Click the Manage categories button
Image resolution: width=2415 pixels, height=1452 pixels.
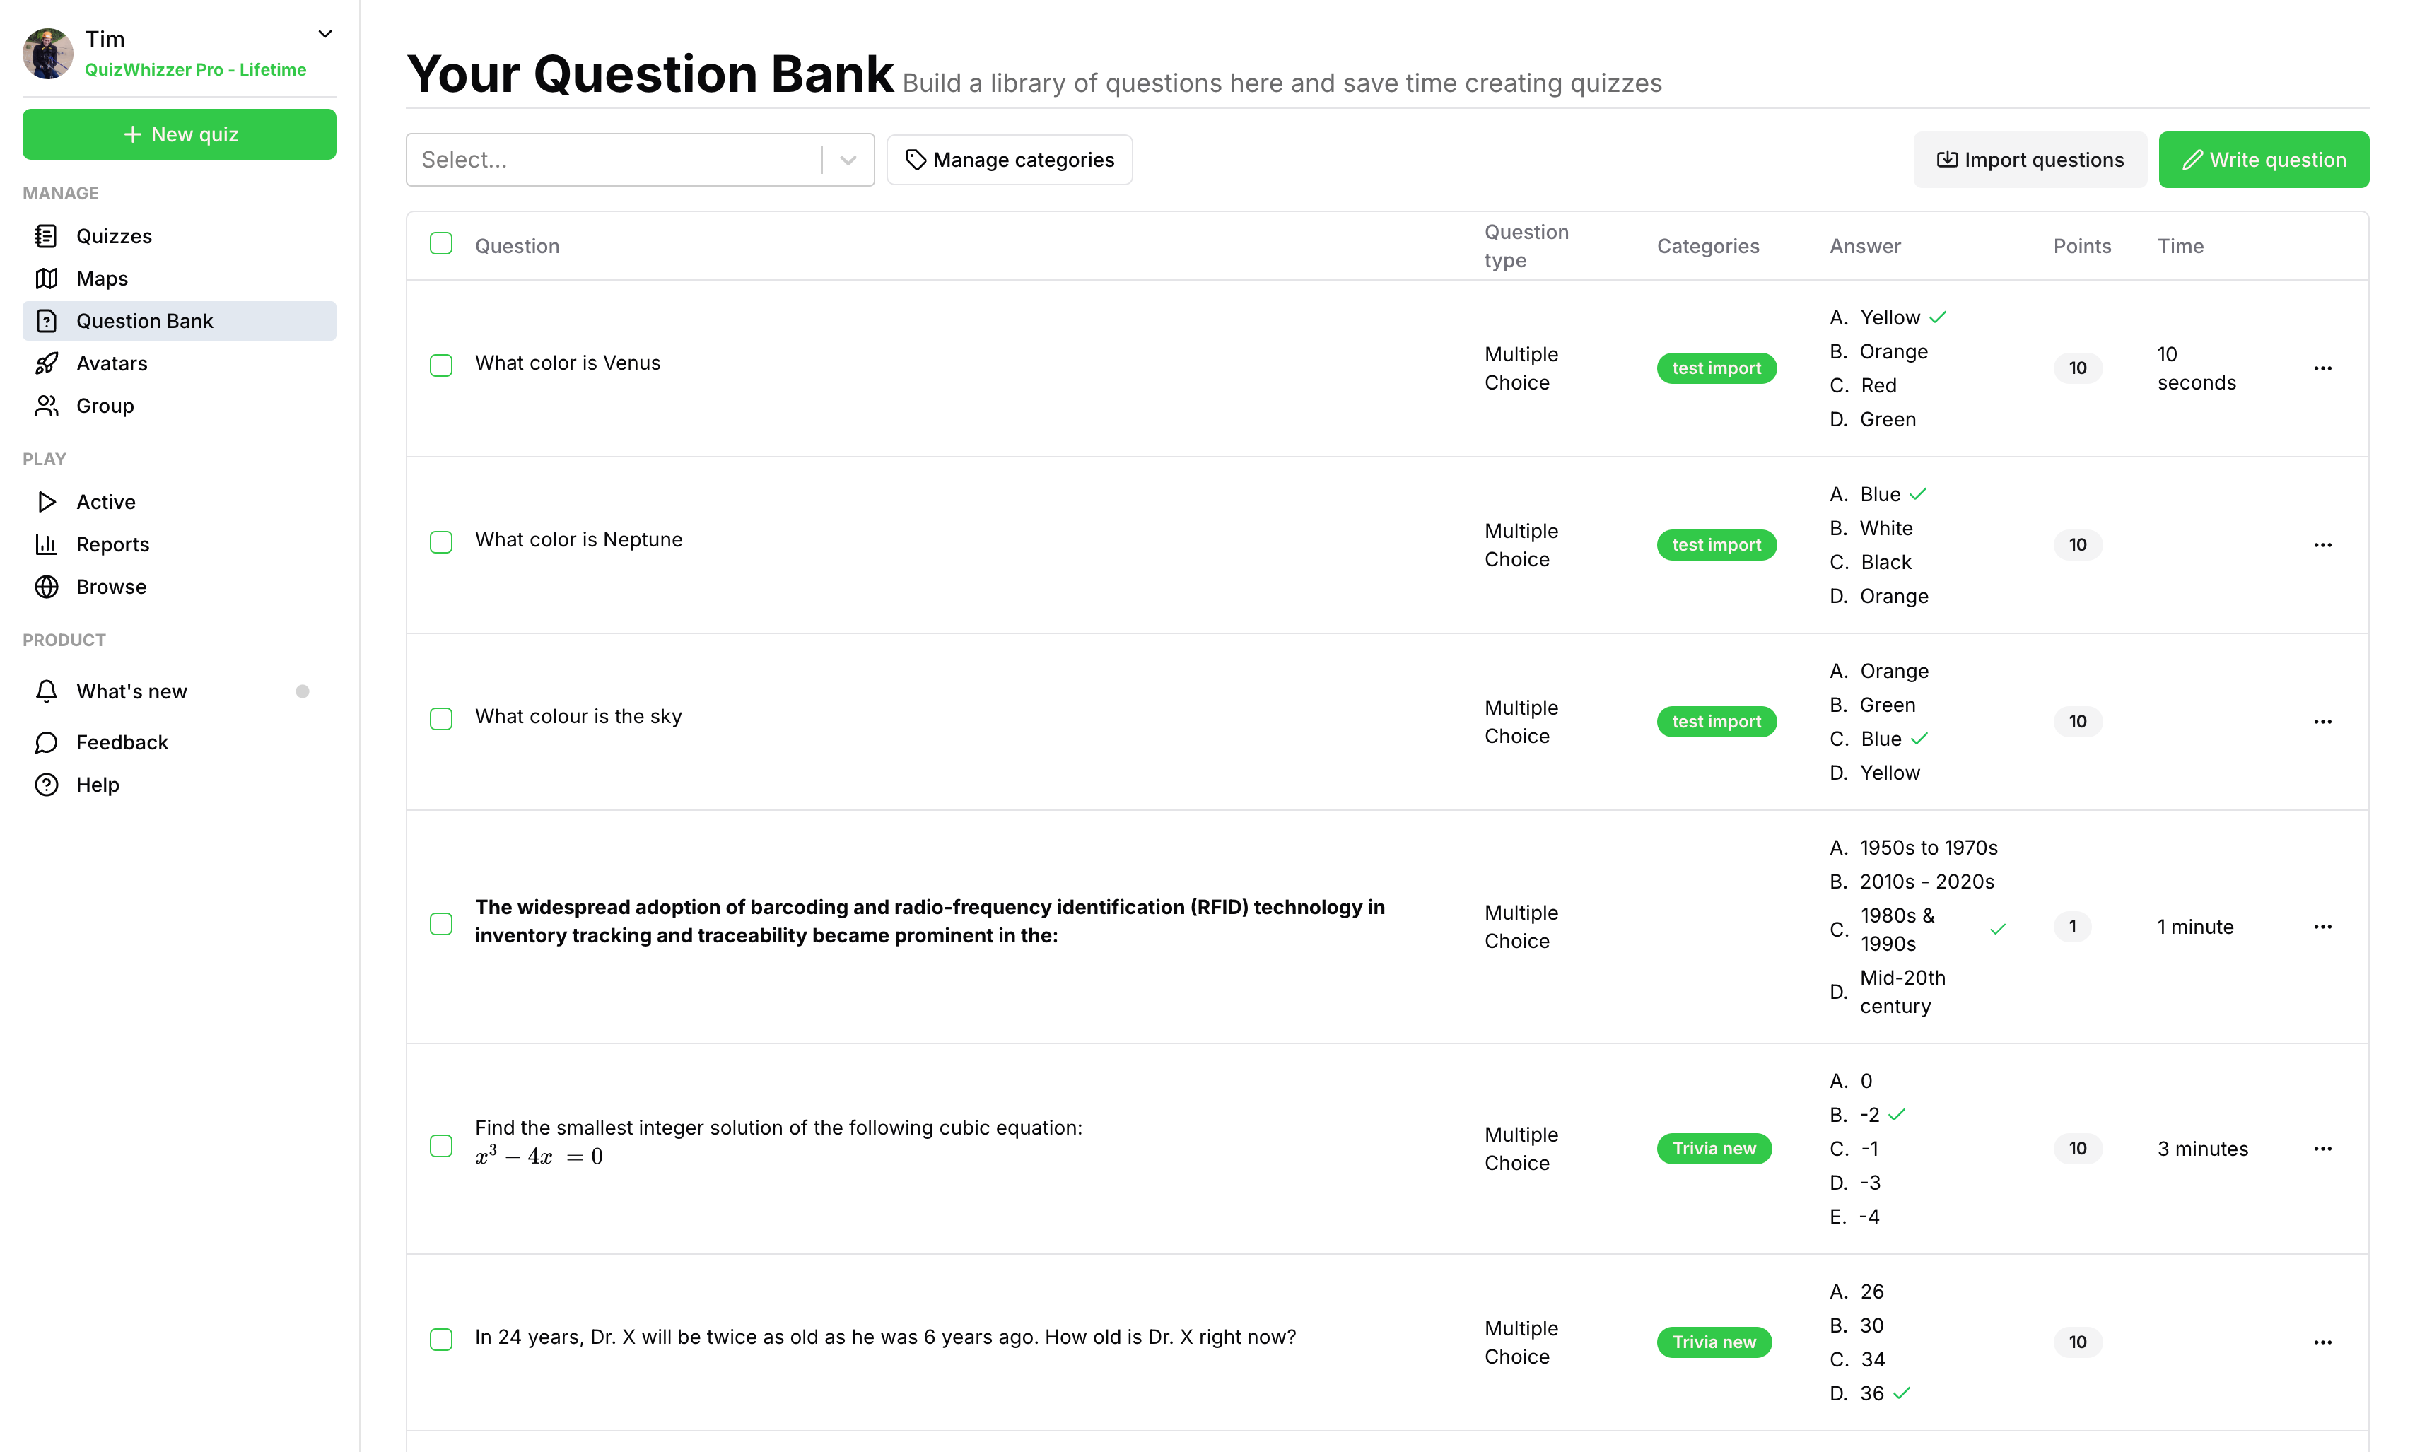pos(1009,160)
